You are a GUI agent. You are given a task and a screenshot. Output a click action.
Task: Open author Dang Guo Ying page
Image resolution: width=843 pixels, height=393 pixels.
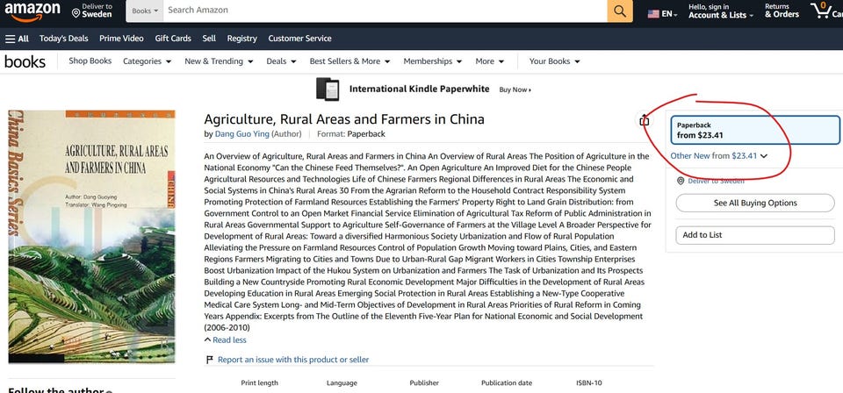tap(242, 134)
